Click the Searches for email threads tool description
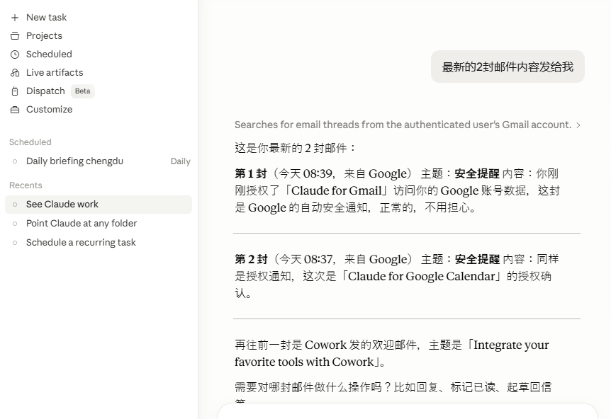The height and width of the screenshot is (419, 611). click(403, 125)
